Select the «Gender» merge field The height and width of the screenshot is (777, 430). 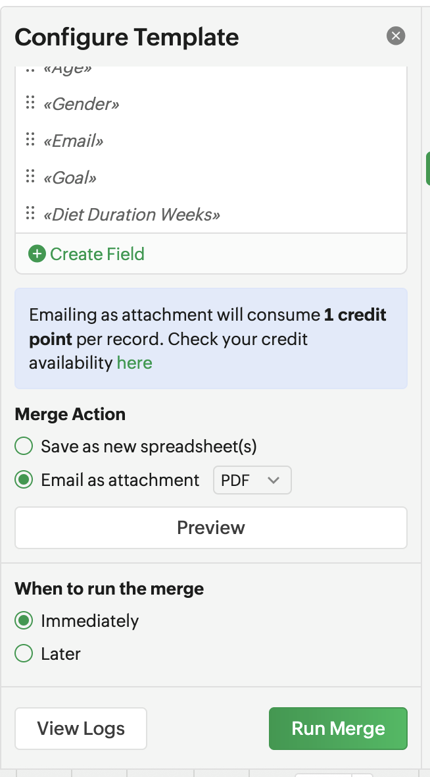point(81,103)
